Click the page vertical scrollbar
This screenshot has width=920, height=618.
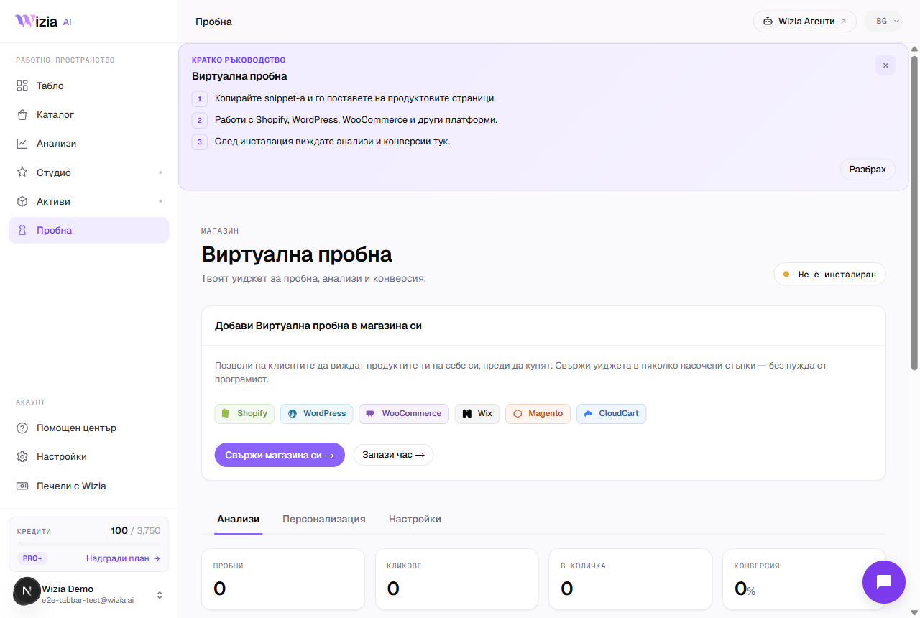[x=914, y=212]
